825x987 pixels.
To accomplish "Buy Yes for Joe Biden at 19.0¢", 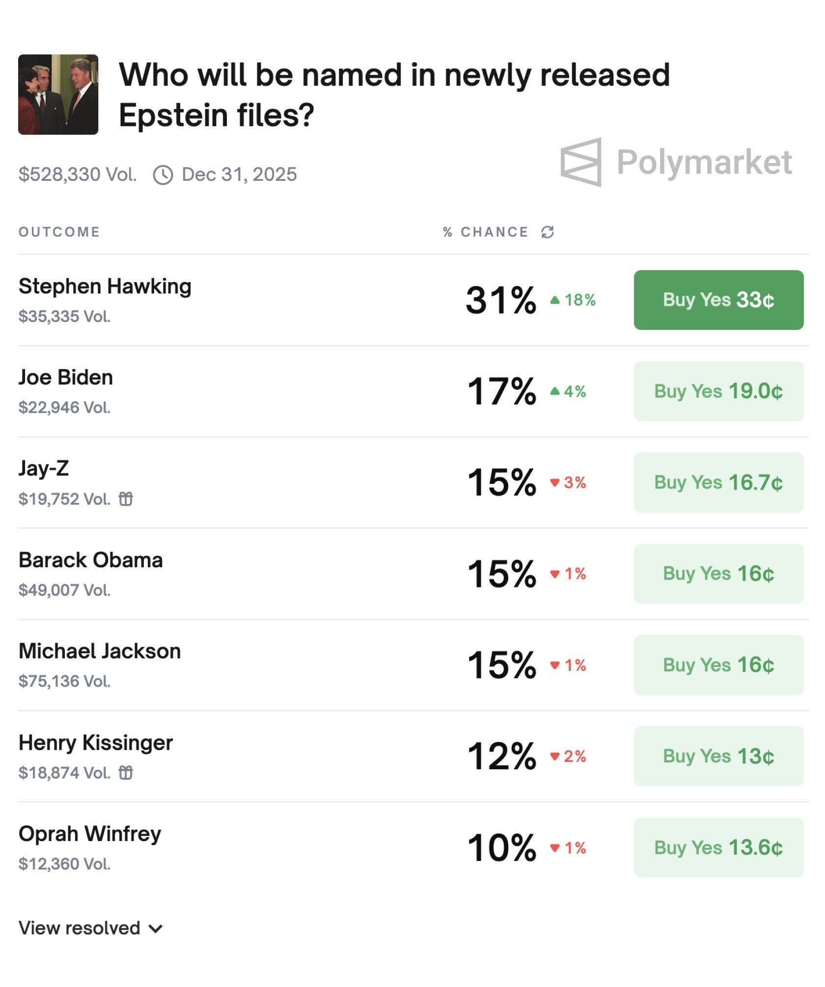I will [x=718, y=391].
